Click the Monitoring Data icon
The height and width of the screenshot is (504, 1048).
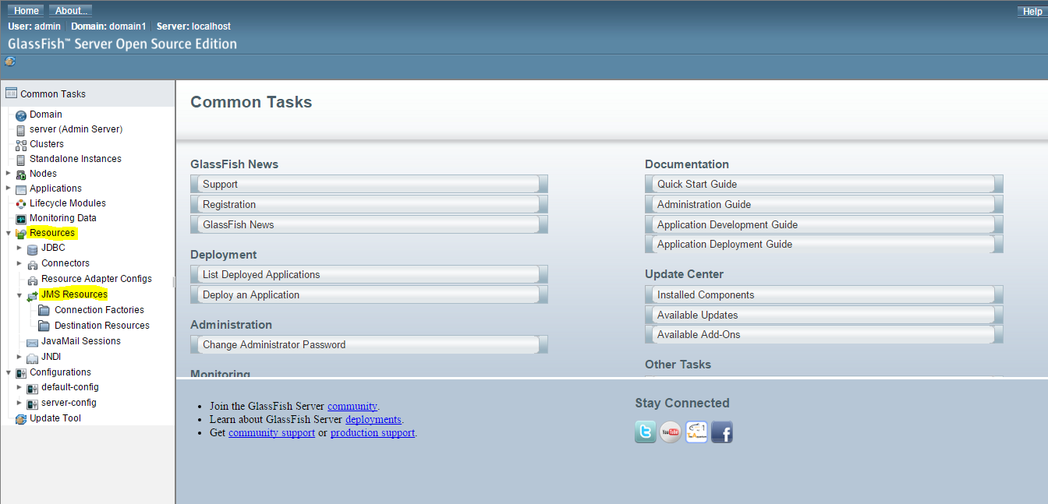21,219
